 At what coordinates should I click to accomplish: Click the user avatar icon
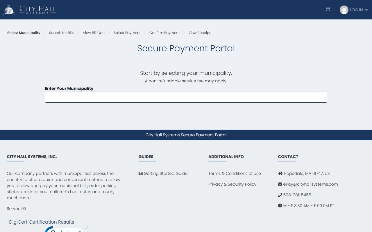coord(344,10)
